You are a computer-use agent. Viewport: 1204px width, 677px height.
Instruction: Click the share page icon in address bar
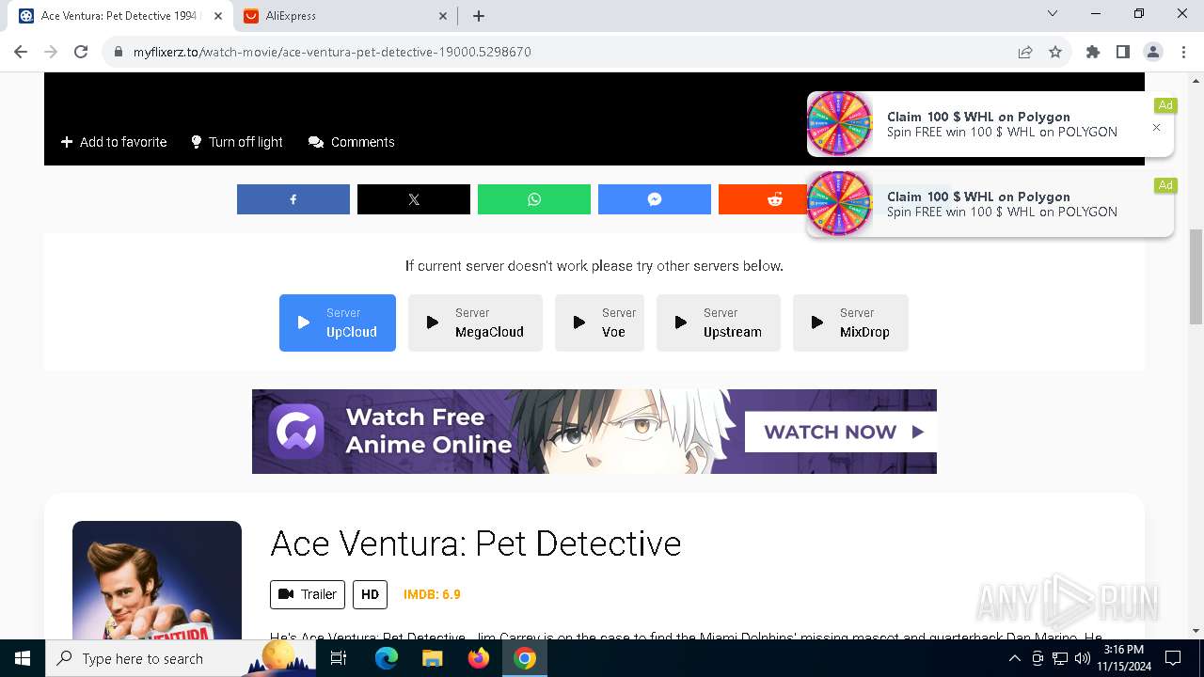click(1025, 52)
